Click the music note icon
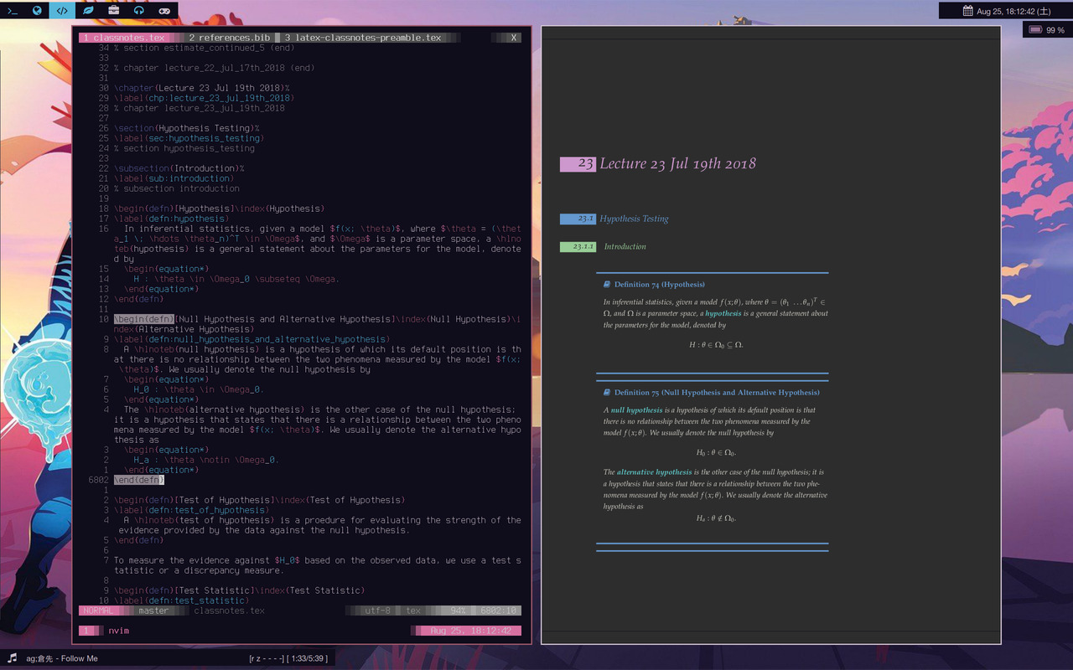Viewport: 1073px width, 670px height. point(13,658)
